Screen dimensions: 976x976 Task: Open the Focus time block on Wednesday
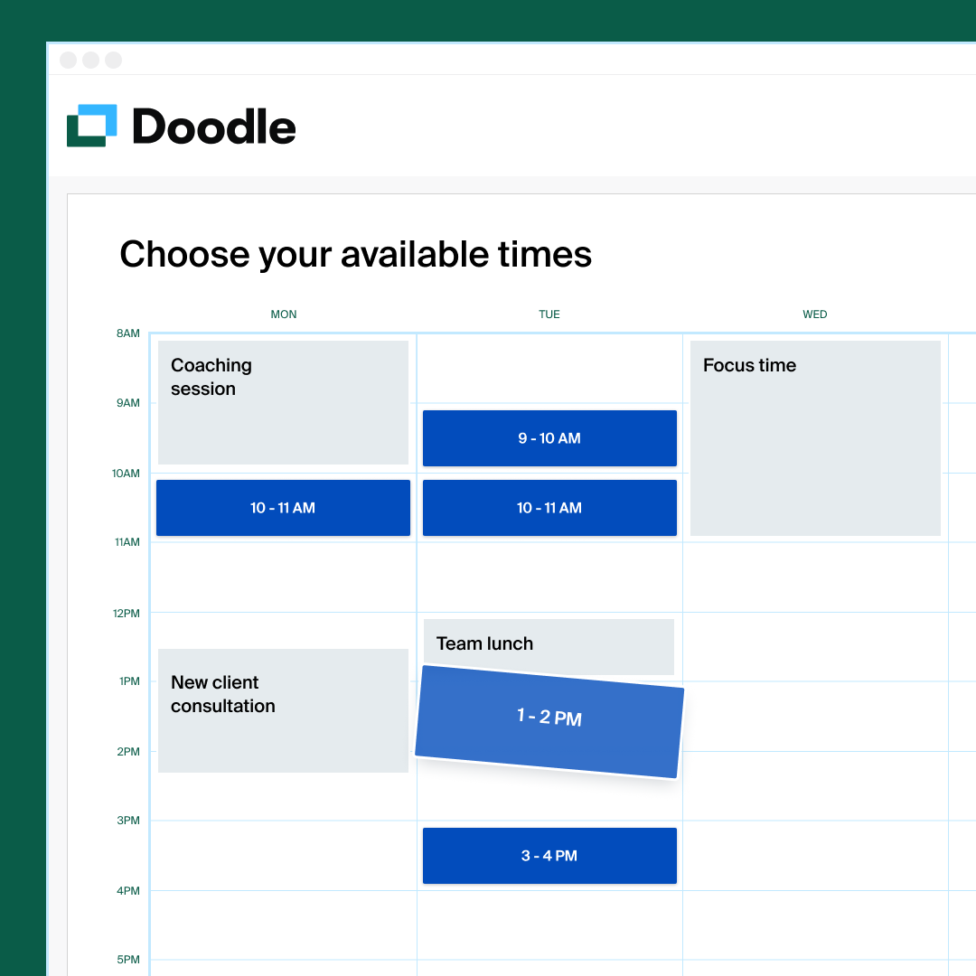pyautogui.click(x=814, y=438)
